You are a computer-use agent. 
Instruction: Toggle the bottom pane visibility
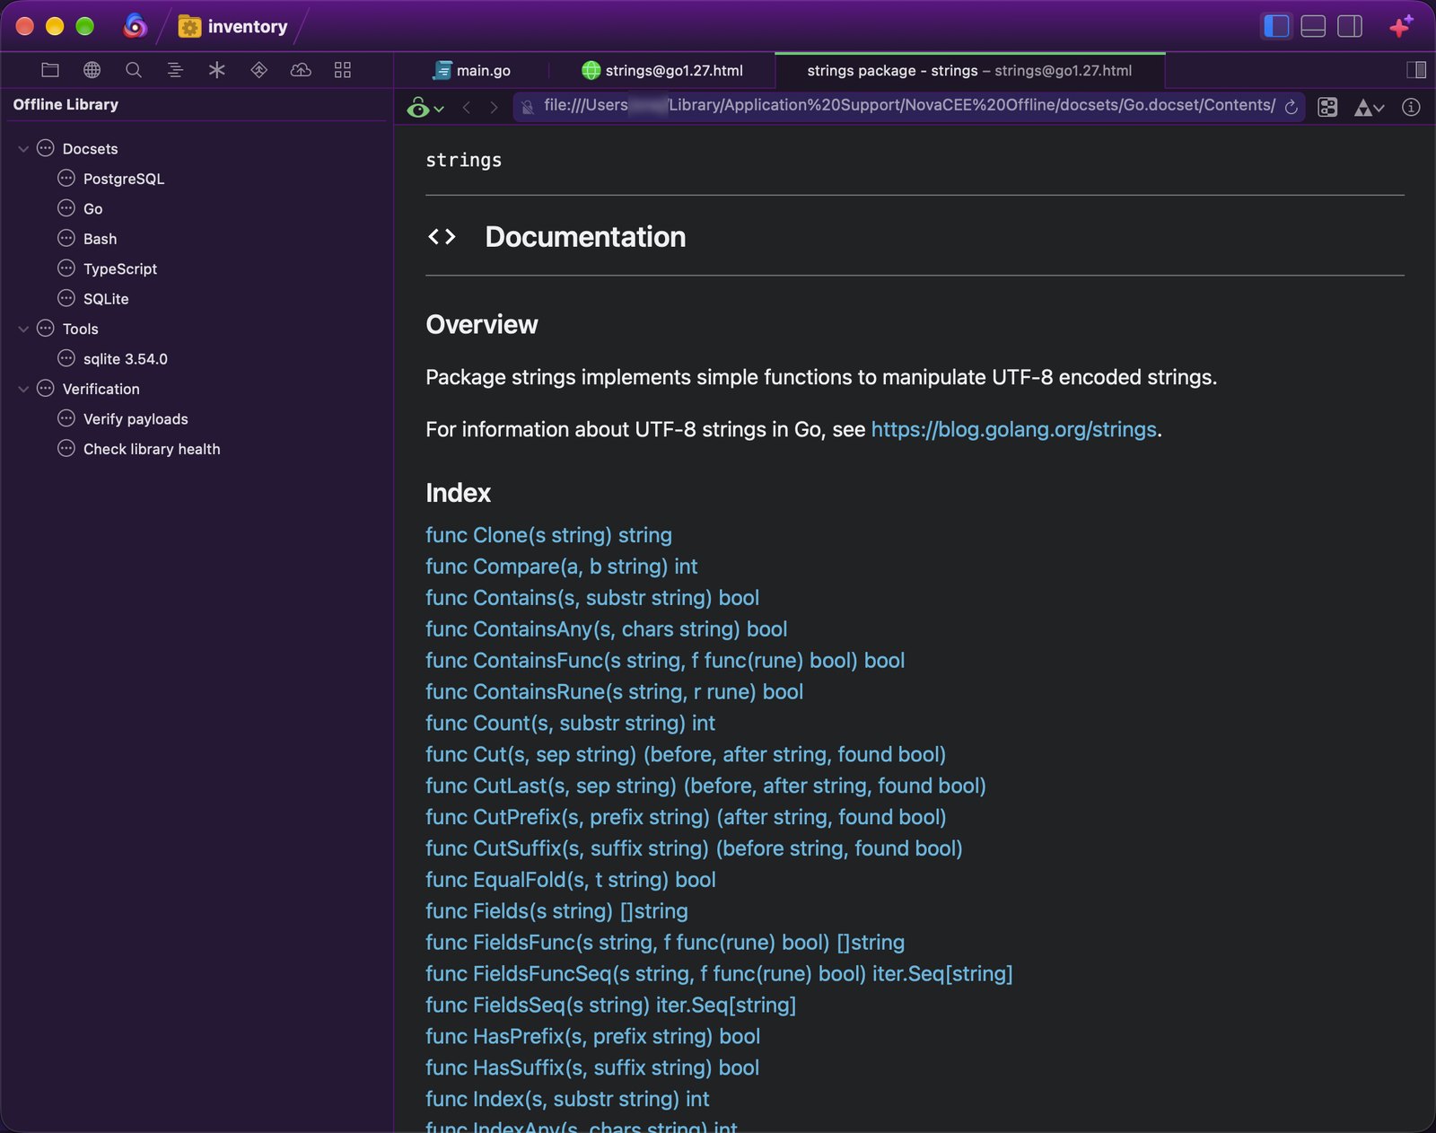click(1313, 26)
